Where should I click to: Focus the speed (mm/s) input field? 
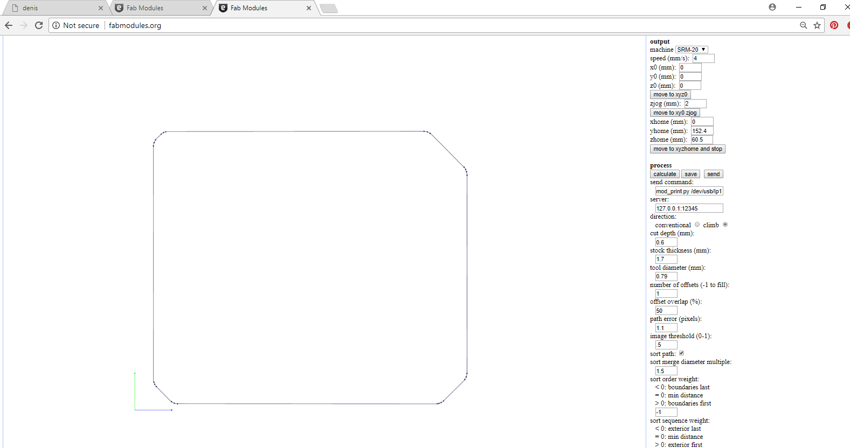(x=703, y=58)
